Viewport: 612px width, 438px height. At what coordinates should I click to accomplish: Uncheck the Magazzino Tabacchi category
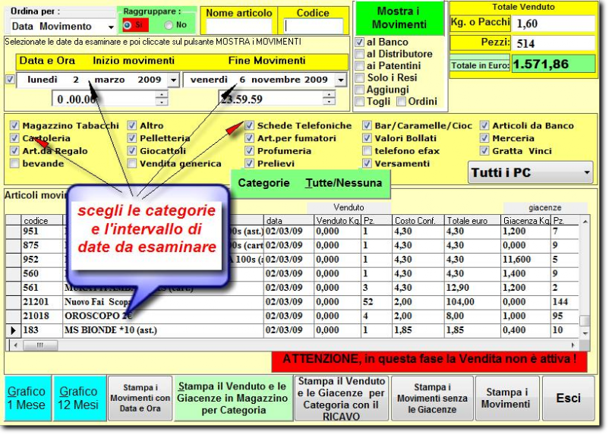click(x=14, y=125)
